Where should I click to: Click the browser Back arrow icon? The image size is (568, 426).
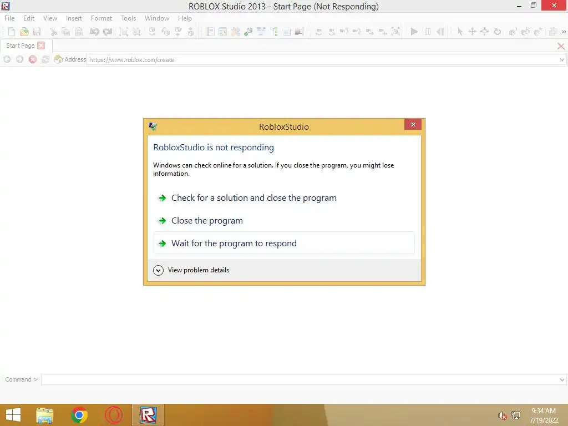tap(7, 59)
